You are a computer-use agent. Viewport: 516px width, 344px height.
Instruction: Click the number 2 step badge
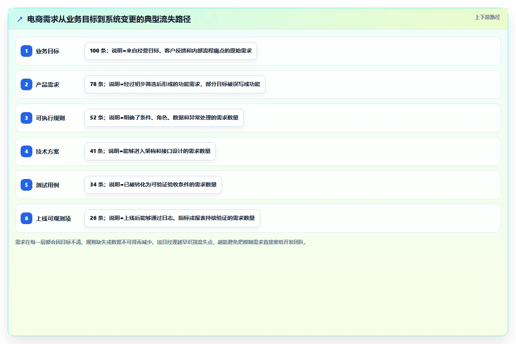[26, 84]
